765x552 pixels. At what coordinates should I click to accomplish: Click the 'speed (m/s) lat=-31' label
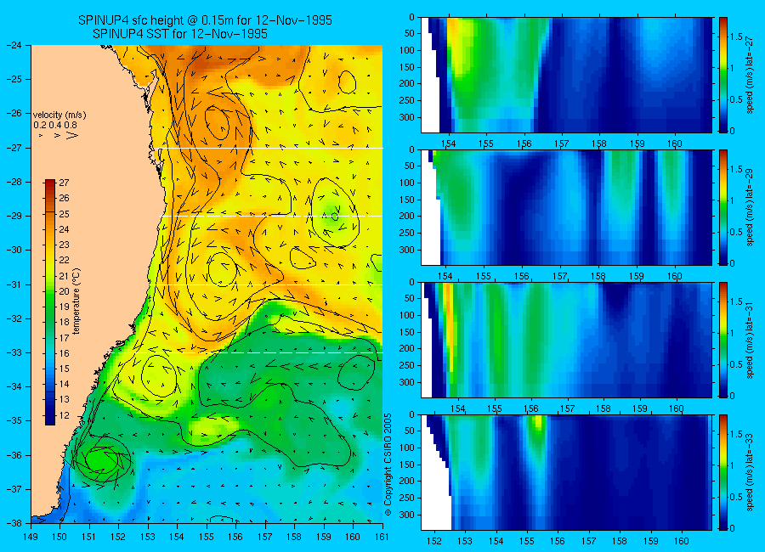pos(750,340)
